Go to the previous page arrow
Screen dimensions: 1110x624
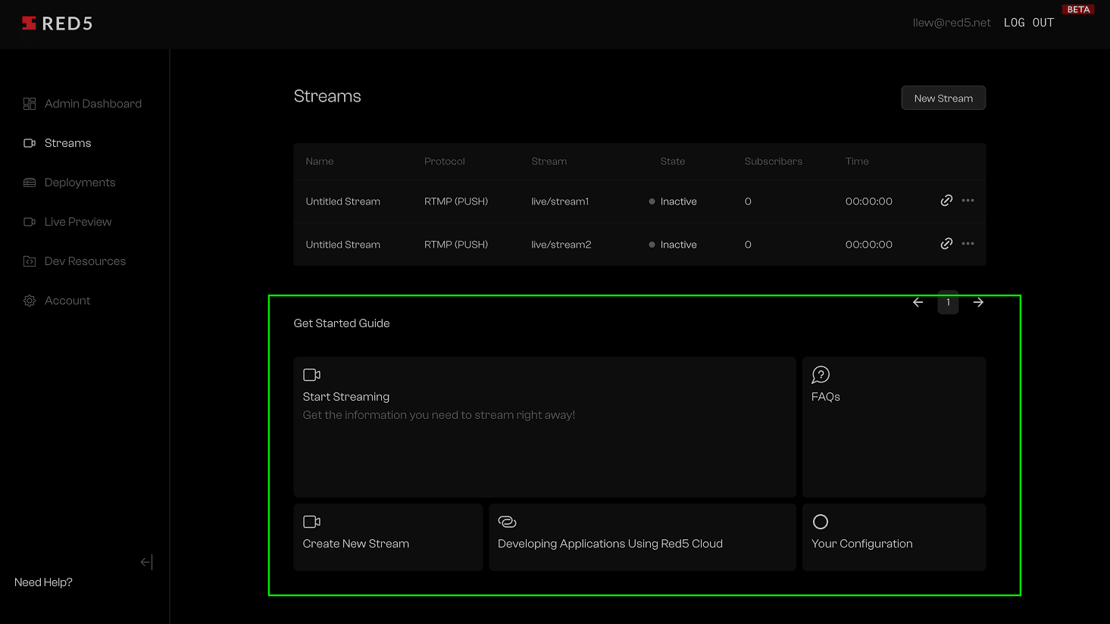coord(918,302)
